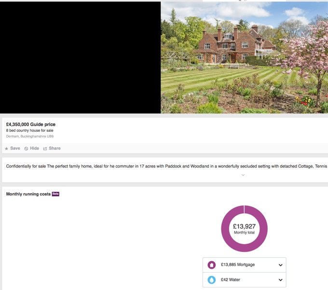The image size is (328, 290).
Task: Click the blue water droplet icon
Action: click(x=211, y=280)
